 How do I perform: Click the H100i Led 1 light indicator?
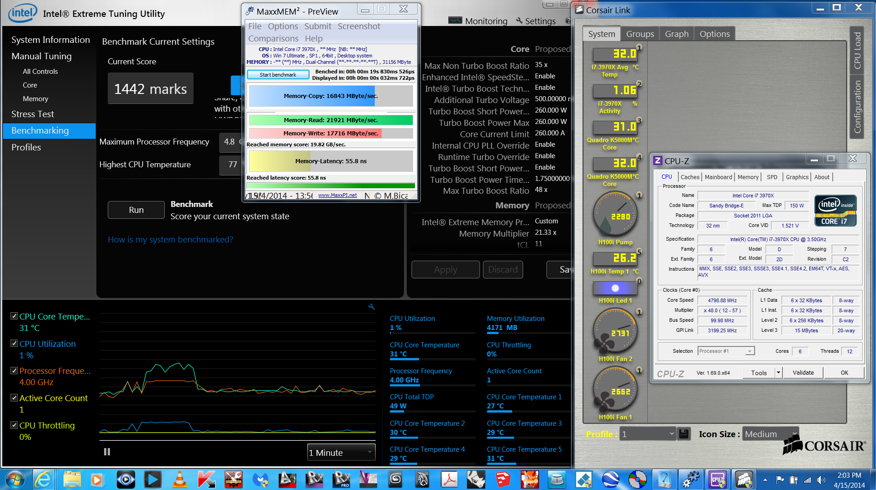[614, 288]
